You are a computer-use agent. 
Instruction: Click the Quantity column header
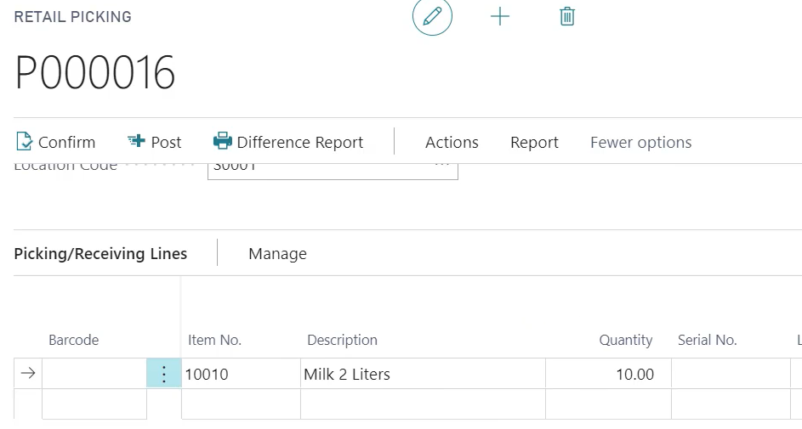pyautogui.click(x=625, y=340)
